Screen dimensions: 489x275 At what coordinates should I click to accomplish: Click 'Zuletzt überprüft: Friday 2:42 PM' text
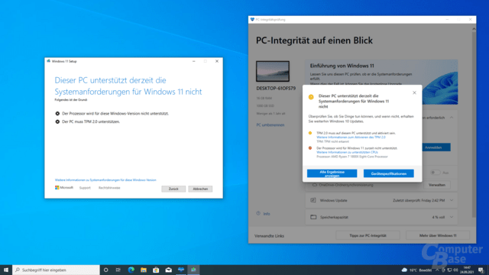tap(419, 200)
